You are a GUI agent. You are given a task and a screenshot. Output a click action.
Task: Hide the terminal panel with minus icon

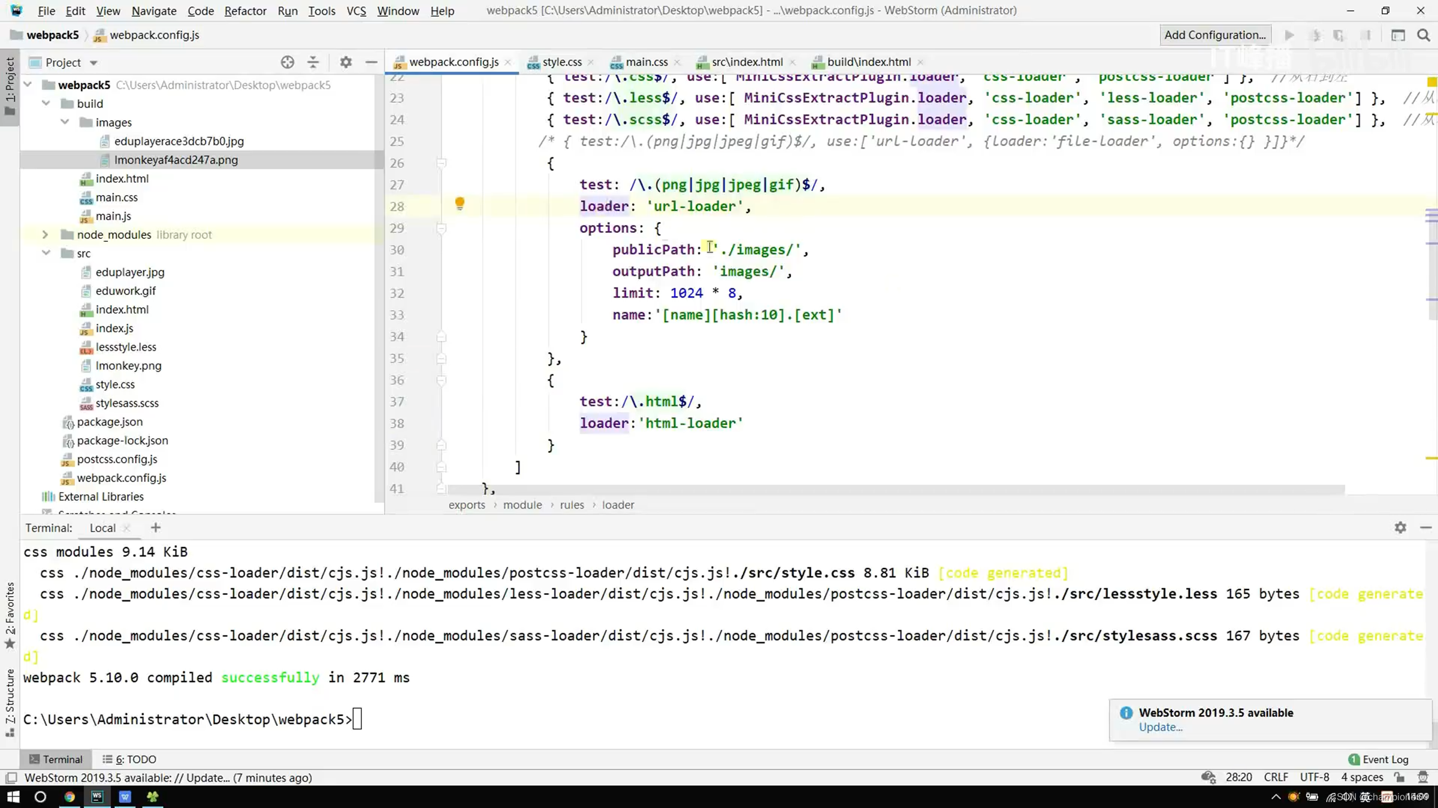[1426, 527]
